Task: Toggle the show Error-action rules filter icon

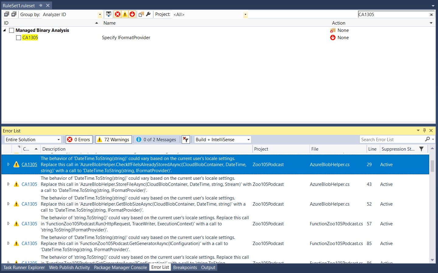Action: [117, 14]
